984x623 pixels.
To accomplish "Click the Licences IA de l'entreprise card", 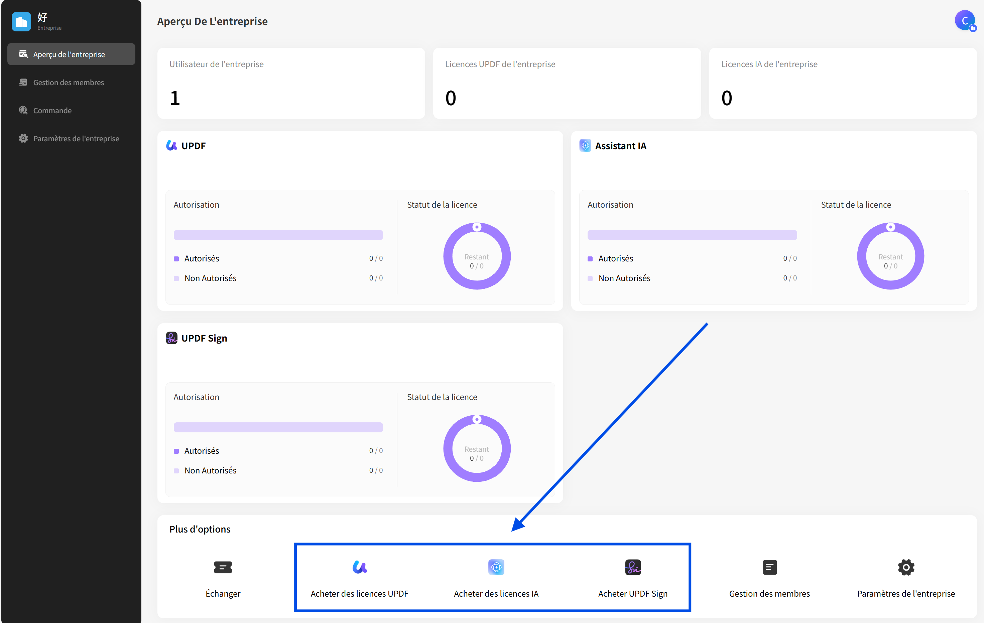I will (x=843, y=83).
